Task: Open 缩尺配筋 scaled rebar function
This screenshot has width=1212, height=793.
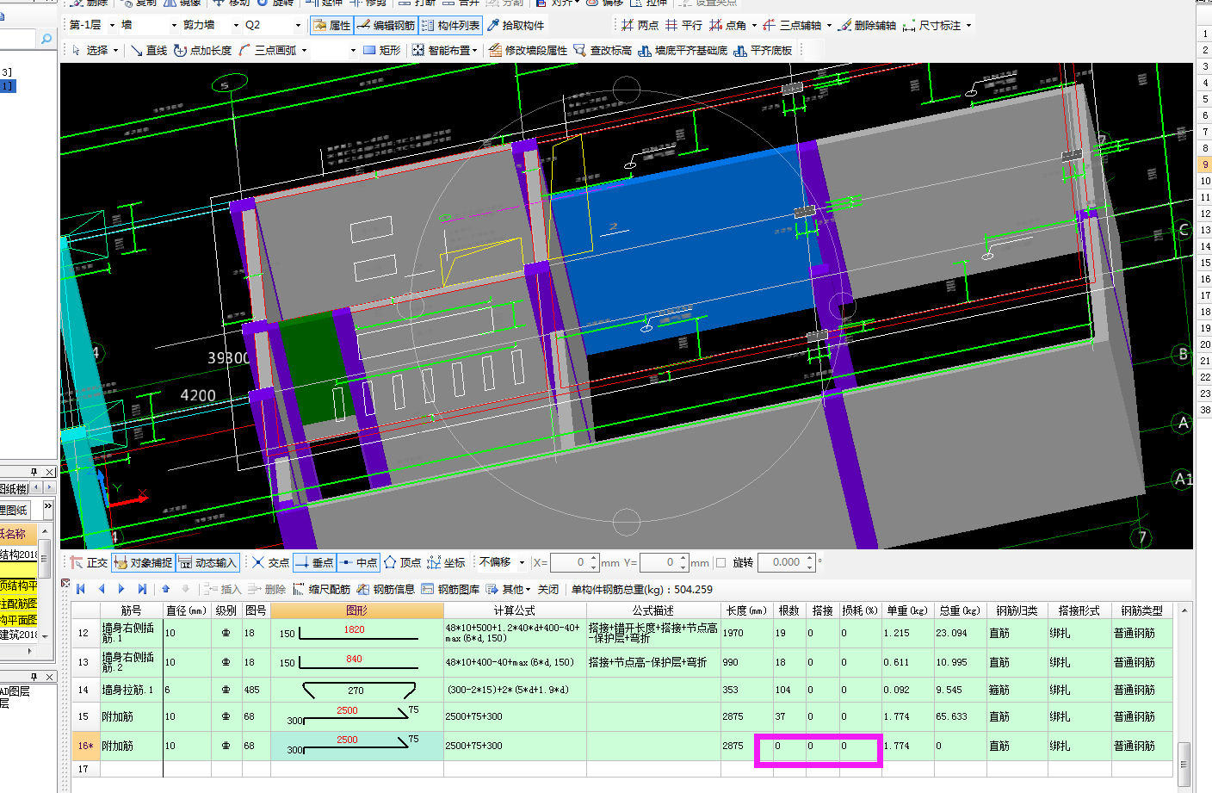Action: tap(322, 589)
